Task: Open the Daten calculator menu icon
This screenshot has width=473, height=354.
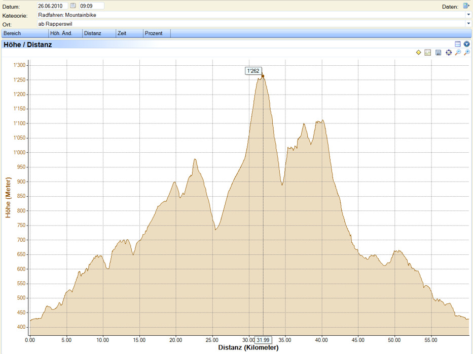Action: [x=465, y=6]
